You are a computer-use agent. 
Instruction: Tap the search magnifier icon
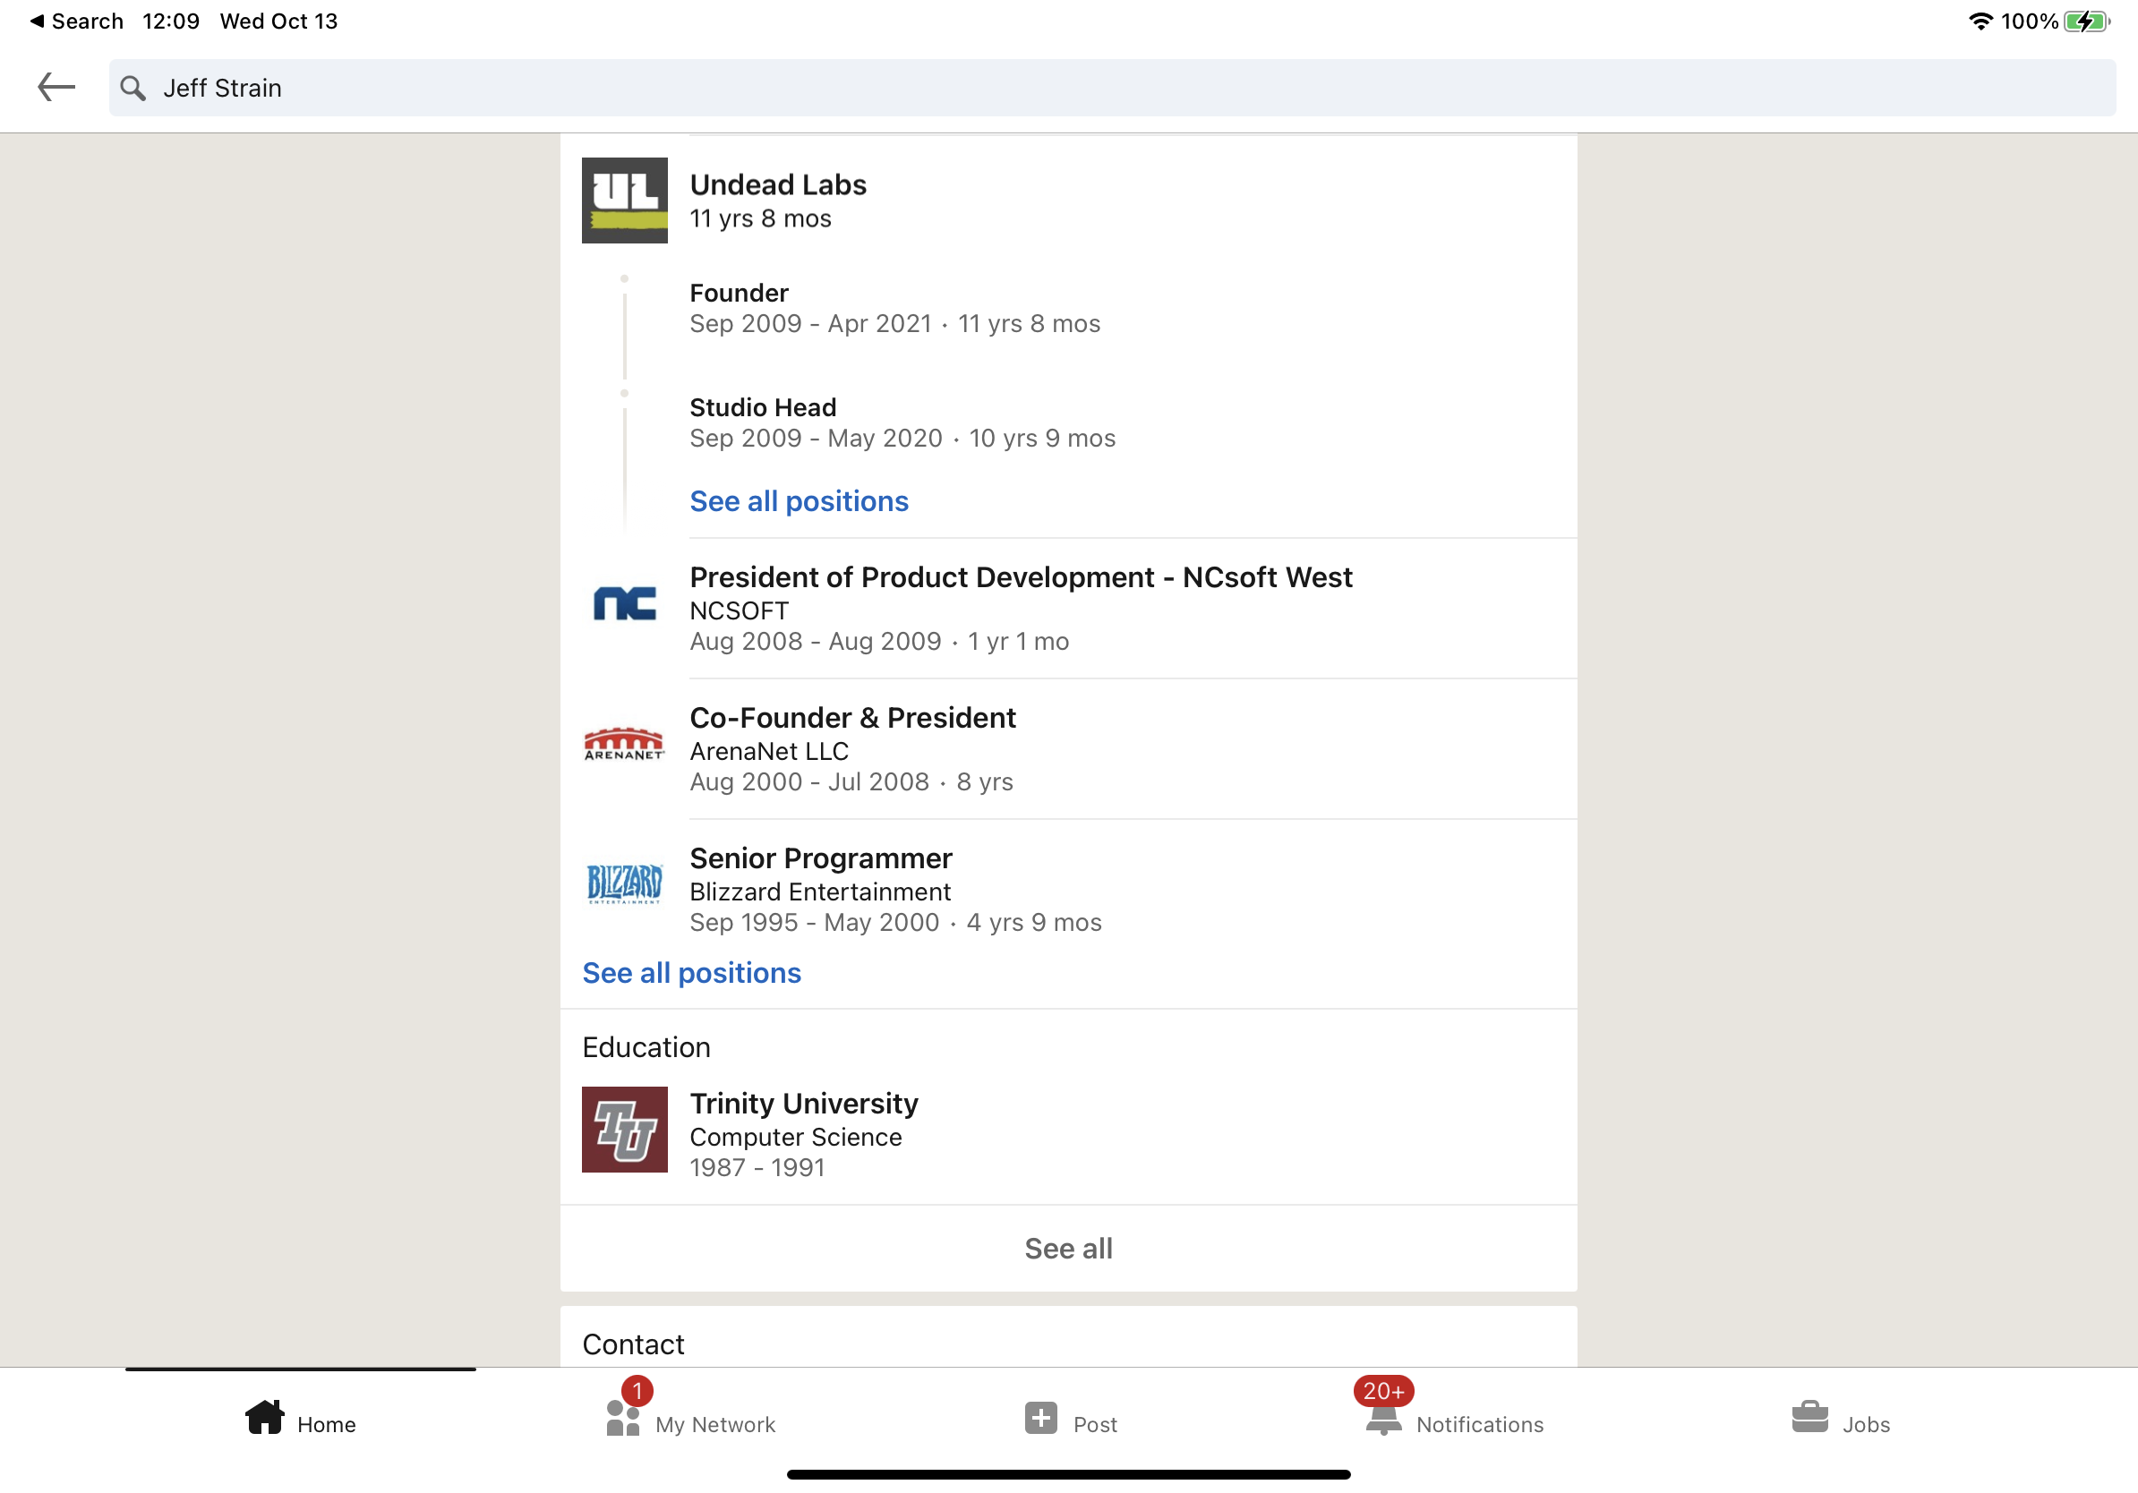pos(133,89)
